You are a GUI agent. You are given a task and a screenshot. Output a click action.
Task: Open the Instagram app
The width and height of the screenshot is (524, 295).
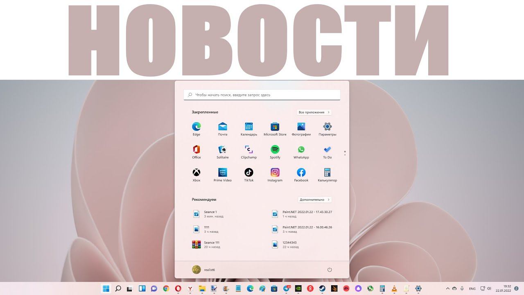(275, 175)
